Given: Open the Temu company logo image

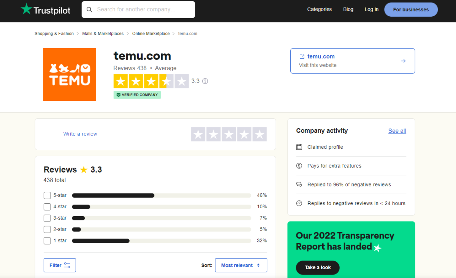Looking at the screenshot, I should [70, 74].
